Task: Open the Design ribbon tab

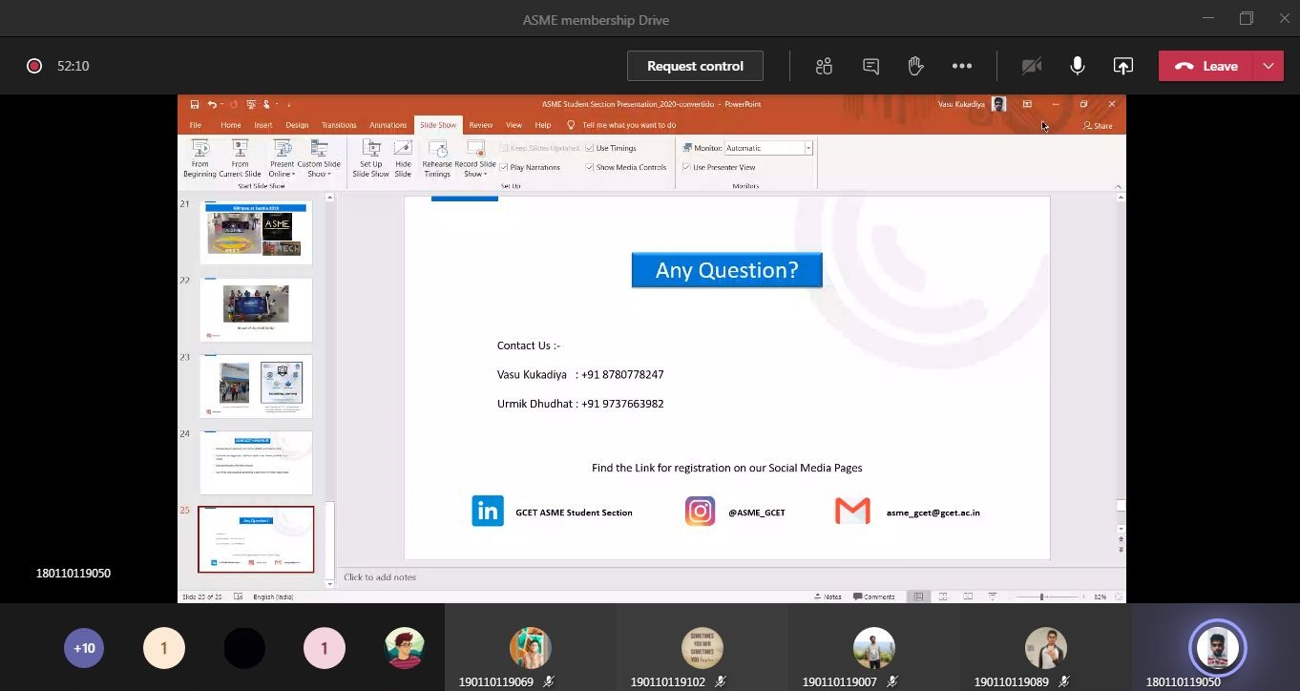Action: coord(297,125)
